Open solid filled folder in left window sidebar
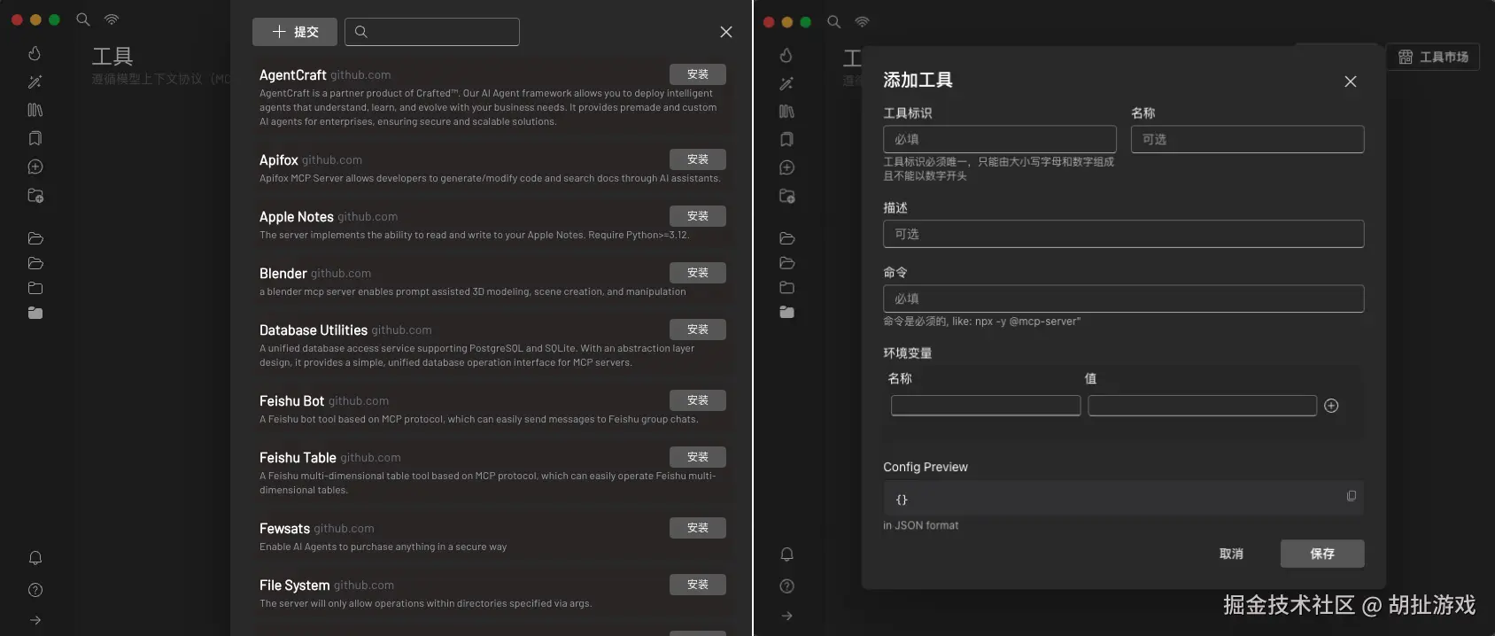The image size is (1495, 636). point(35,313)
